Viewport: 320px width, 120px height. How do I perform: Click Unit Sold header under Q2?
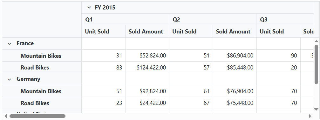[191, 31]
